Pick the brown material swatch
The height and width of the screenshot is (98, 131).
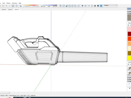[x=129, y=53]
